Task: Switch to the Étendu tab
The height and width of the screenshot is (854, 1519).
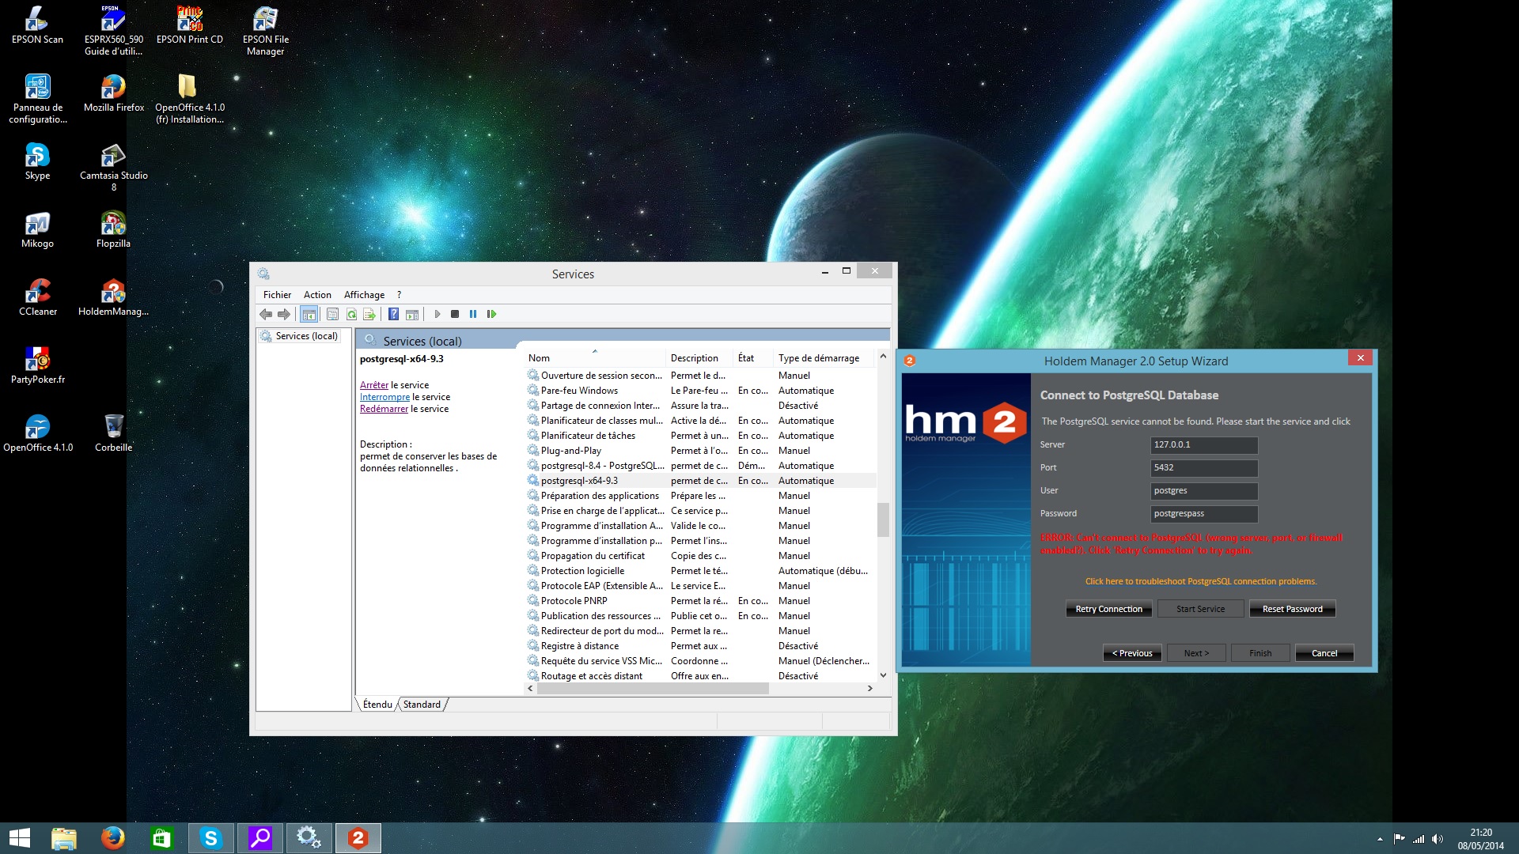Action: coord(377,705)
